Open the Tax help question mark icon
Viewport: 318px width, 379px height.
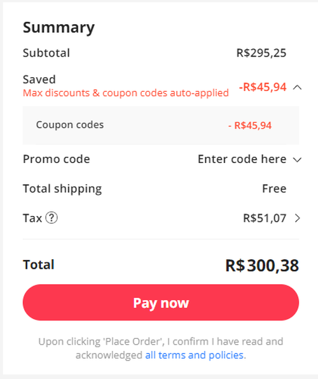point(52,218)
